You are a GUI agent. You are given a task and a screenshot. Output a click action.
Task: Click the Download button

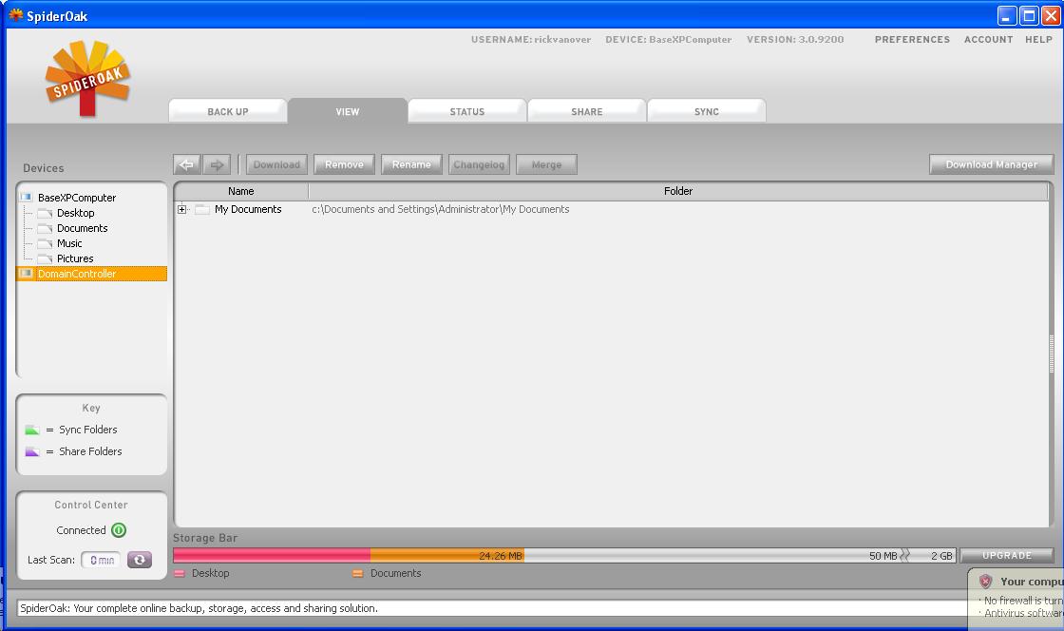276,164
